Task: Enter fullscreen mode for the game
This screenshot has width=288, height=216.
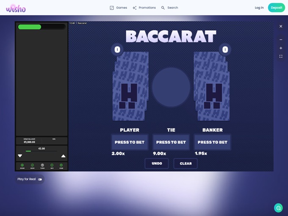Action: point(281,56)
